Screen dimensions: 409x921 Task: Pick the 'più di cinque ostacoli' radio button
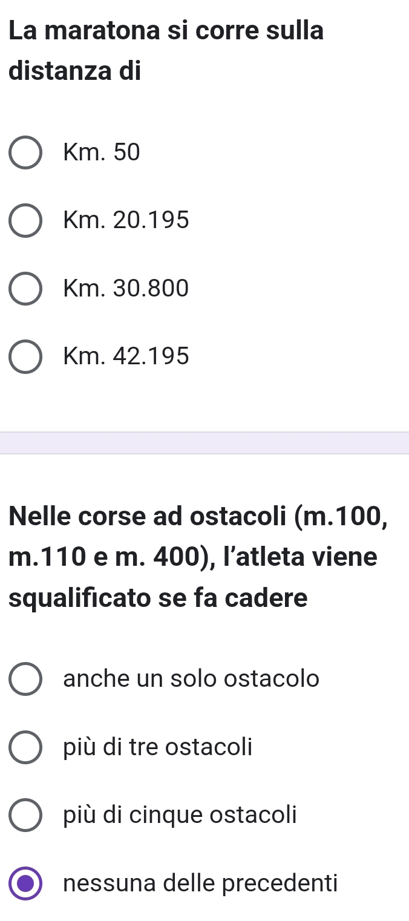point(25,815)
